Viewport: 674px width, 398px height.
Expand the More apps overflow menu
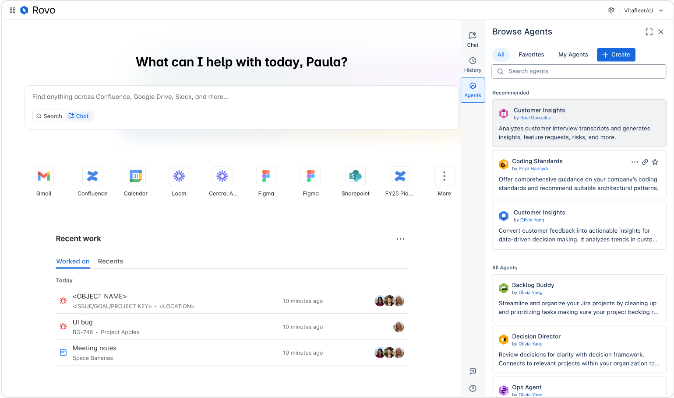(x=444, y=176)
